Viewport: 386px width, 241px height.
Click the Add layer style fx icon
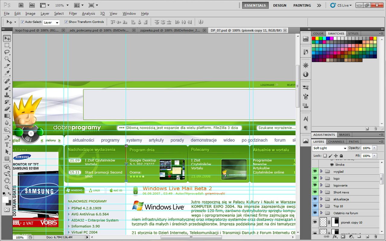pos(335,237)
